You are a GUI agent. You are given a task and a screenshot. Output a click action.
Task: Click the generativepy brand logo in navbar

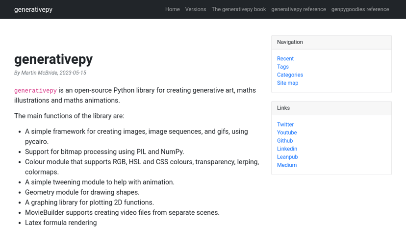(33, 10)
